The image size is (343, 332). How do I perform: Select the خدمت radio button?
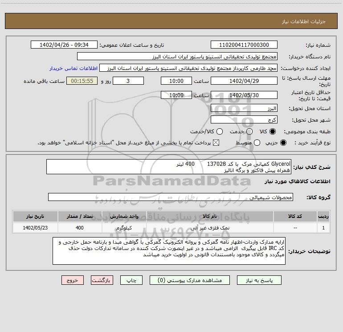(249, 131)
